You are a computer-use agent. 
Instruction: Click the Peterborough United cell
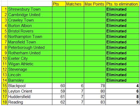(30, 48)
